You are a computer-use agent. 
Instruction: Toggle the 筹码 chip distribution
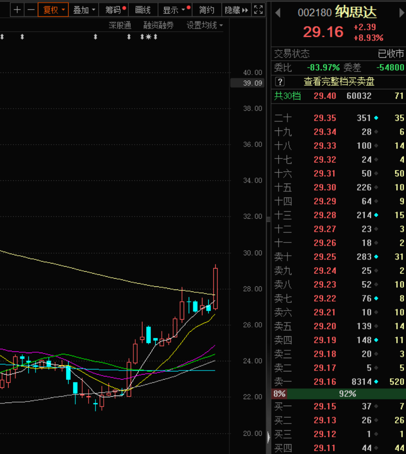[113, 10]
